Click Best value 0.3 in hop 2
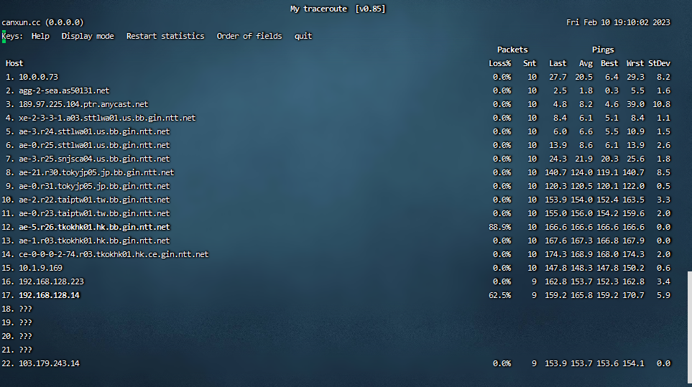This screenshot has width=692, height=387. [612, 90]
